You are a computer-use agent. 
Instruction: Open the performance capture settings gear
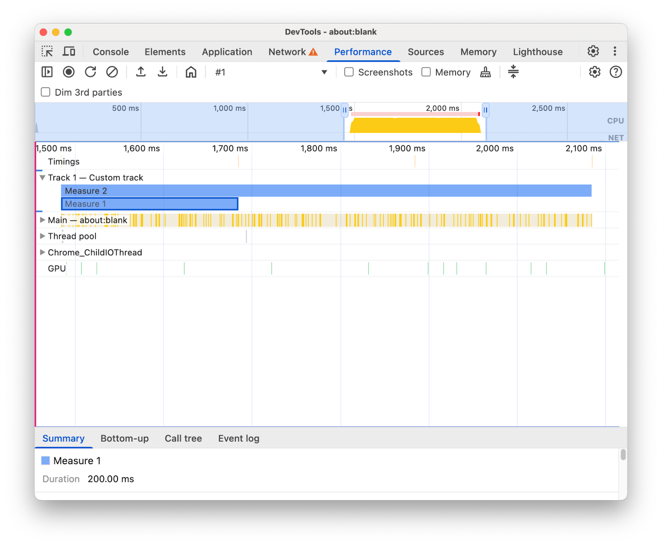coord(595,72)
